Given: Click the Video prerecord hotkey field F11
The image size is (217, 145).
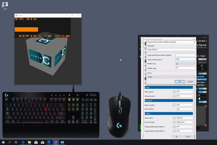Looking at the screenshot, I should (x=185, y=96).
